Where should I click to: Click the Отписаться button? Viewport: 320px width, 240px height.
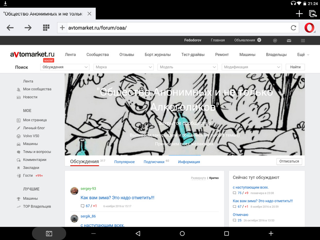(x=289, y=161)
